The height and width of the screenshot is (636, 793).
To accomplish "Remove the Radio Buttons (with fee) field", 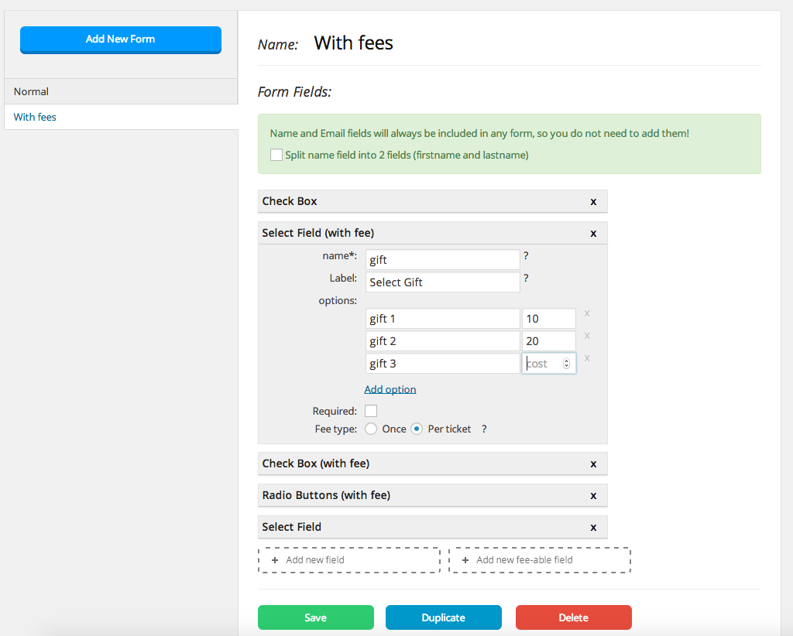I will click(593, 495).
